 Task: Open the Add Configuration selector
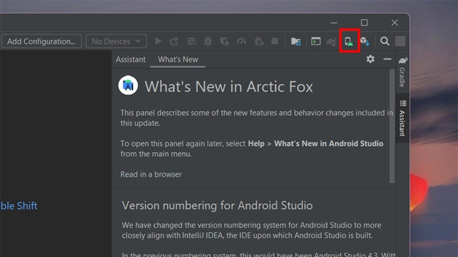click(x=41, y=41)
